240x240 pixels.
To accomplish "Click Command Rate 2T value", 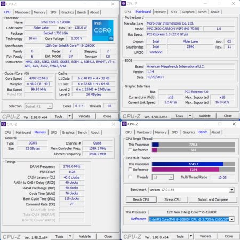I will point(71,204).
